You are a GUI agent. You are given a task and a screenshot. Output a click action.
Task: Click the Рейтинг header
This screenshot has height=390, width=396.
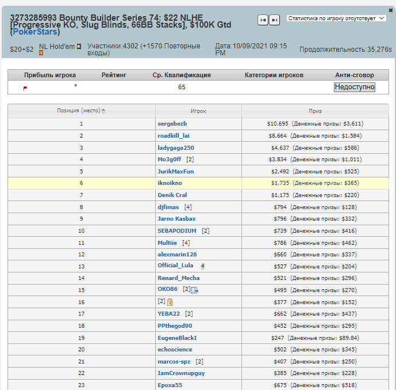tap(114, 75)
